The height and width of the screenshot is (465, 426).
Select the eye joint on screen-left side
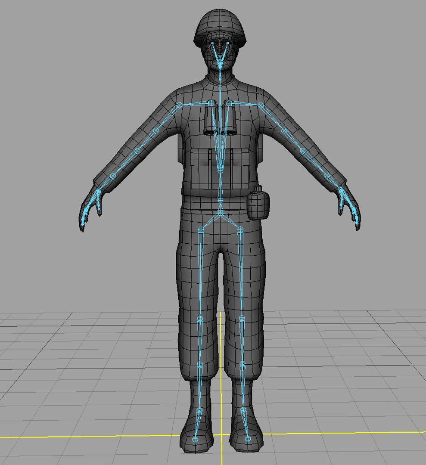[212, 43]
